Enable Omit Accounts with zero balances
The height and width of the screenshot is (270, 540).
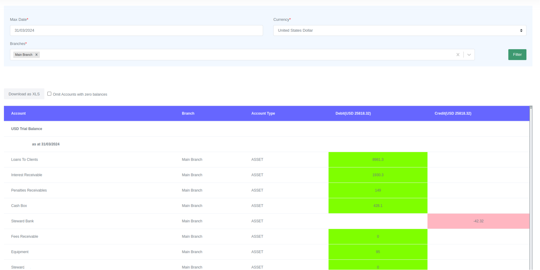click(x=49, y=94)
